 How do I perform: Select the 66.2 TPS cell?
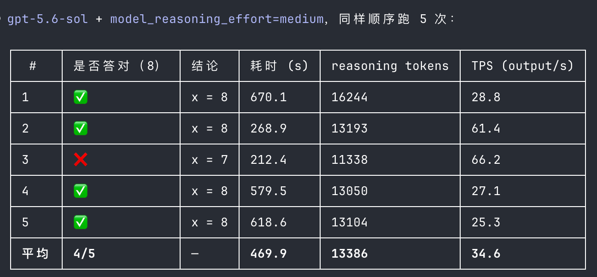pyautogui.click(x=486, y=160)
